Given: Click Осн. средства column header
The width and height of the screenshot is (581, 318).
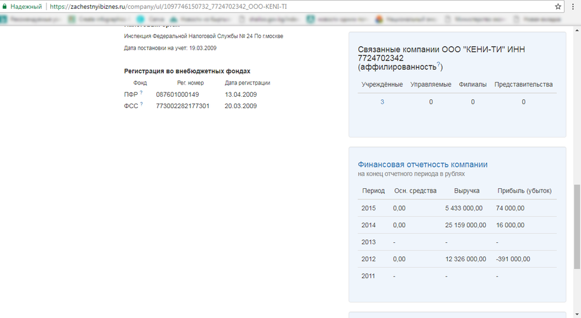Looking at the screenshot, I should tap(415, 191).
